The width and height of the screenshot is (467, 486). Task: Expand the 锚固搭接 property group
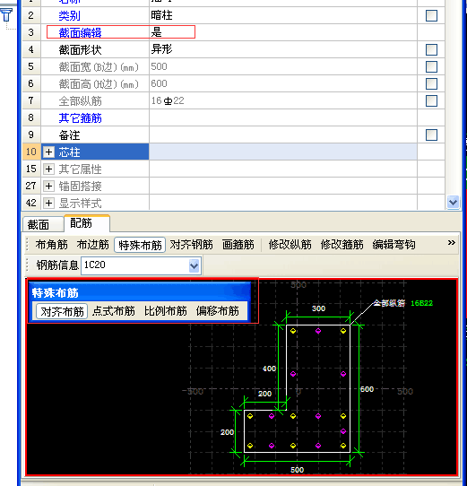(48, 186)
